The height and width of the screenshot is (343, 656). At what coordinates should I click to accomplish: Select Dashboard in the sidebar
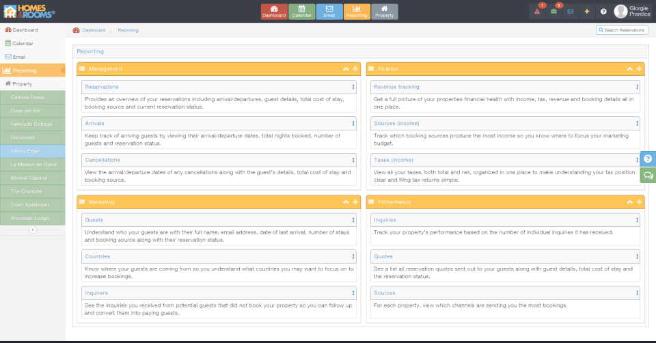(x=33, y=30)
